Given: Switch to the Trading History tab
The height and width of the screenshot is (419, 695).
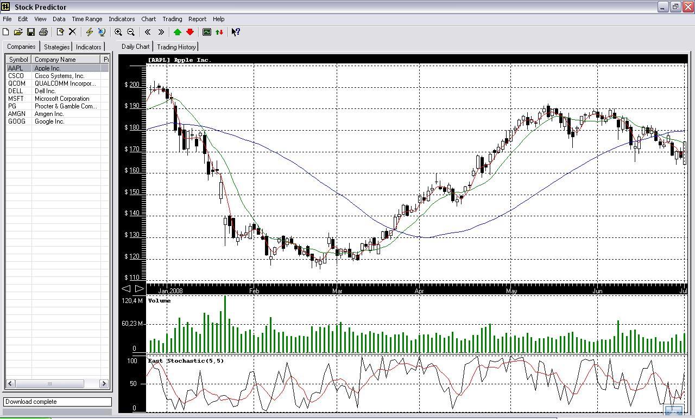Looking at the screenshot, I should tap(176, 47).
